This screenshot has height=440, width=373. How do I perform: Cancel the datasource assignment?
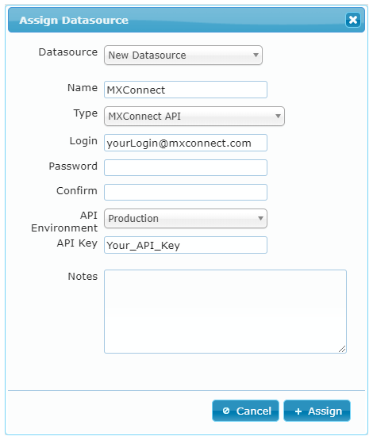tap(245, 411)
